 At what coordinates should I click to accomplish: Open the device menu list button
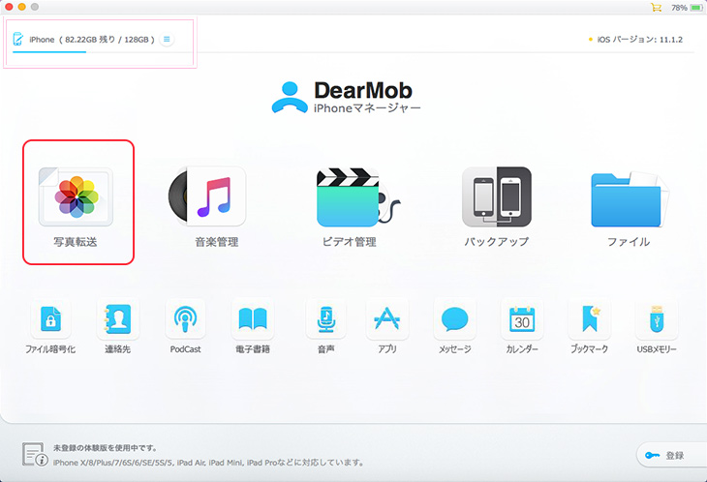pos(167,39)
